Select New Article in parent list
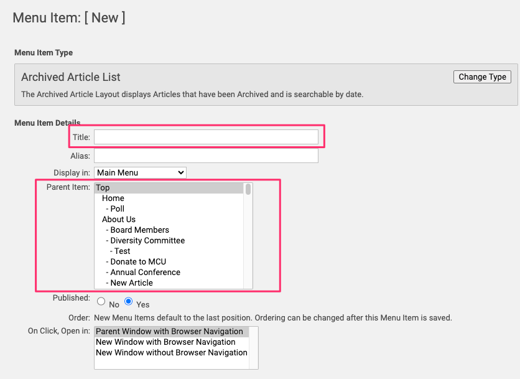 click(x=131, y=283)
